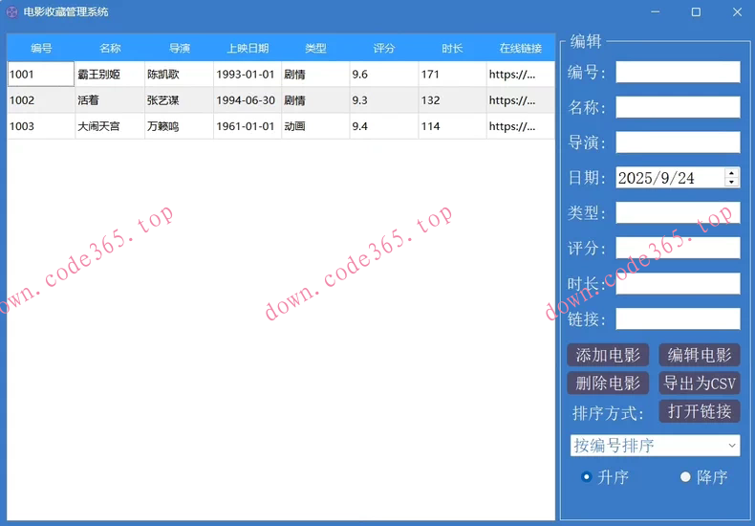Screen dimensions: 755x526
Task: Click the 编辑电影 button
Action: click(x=700, y=355)
